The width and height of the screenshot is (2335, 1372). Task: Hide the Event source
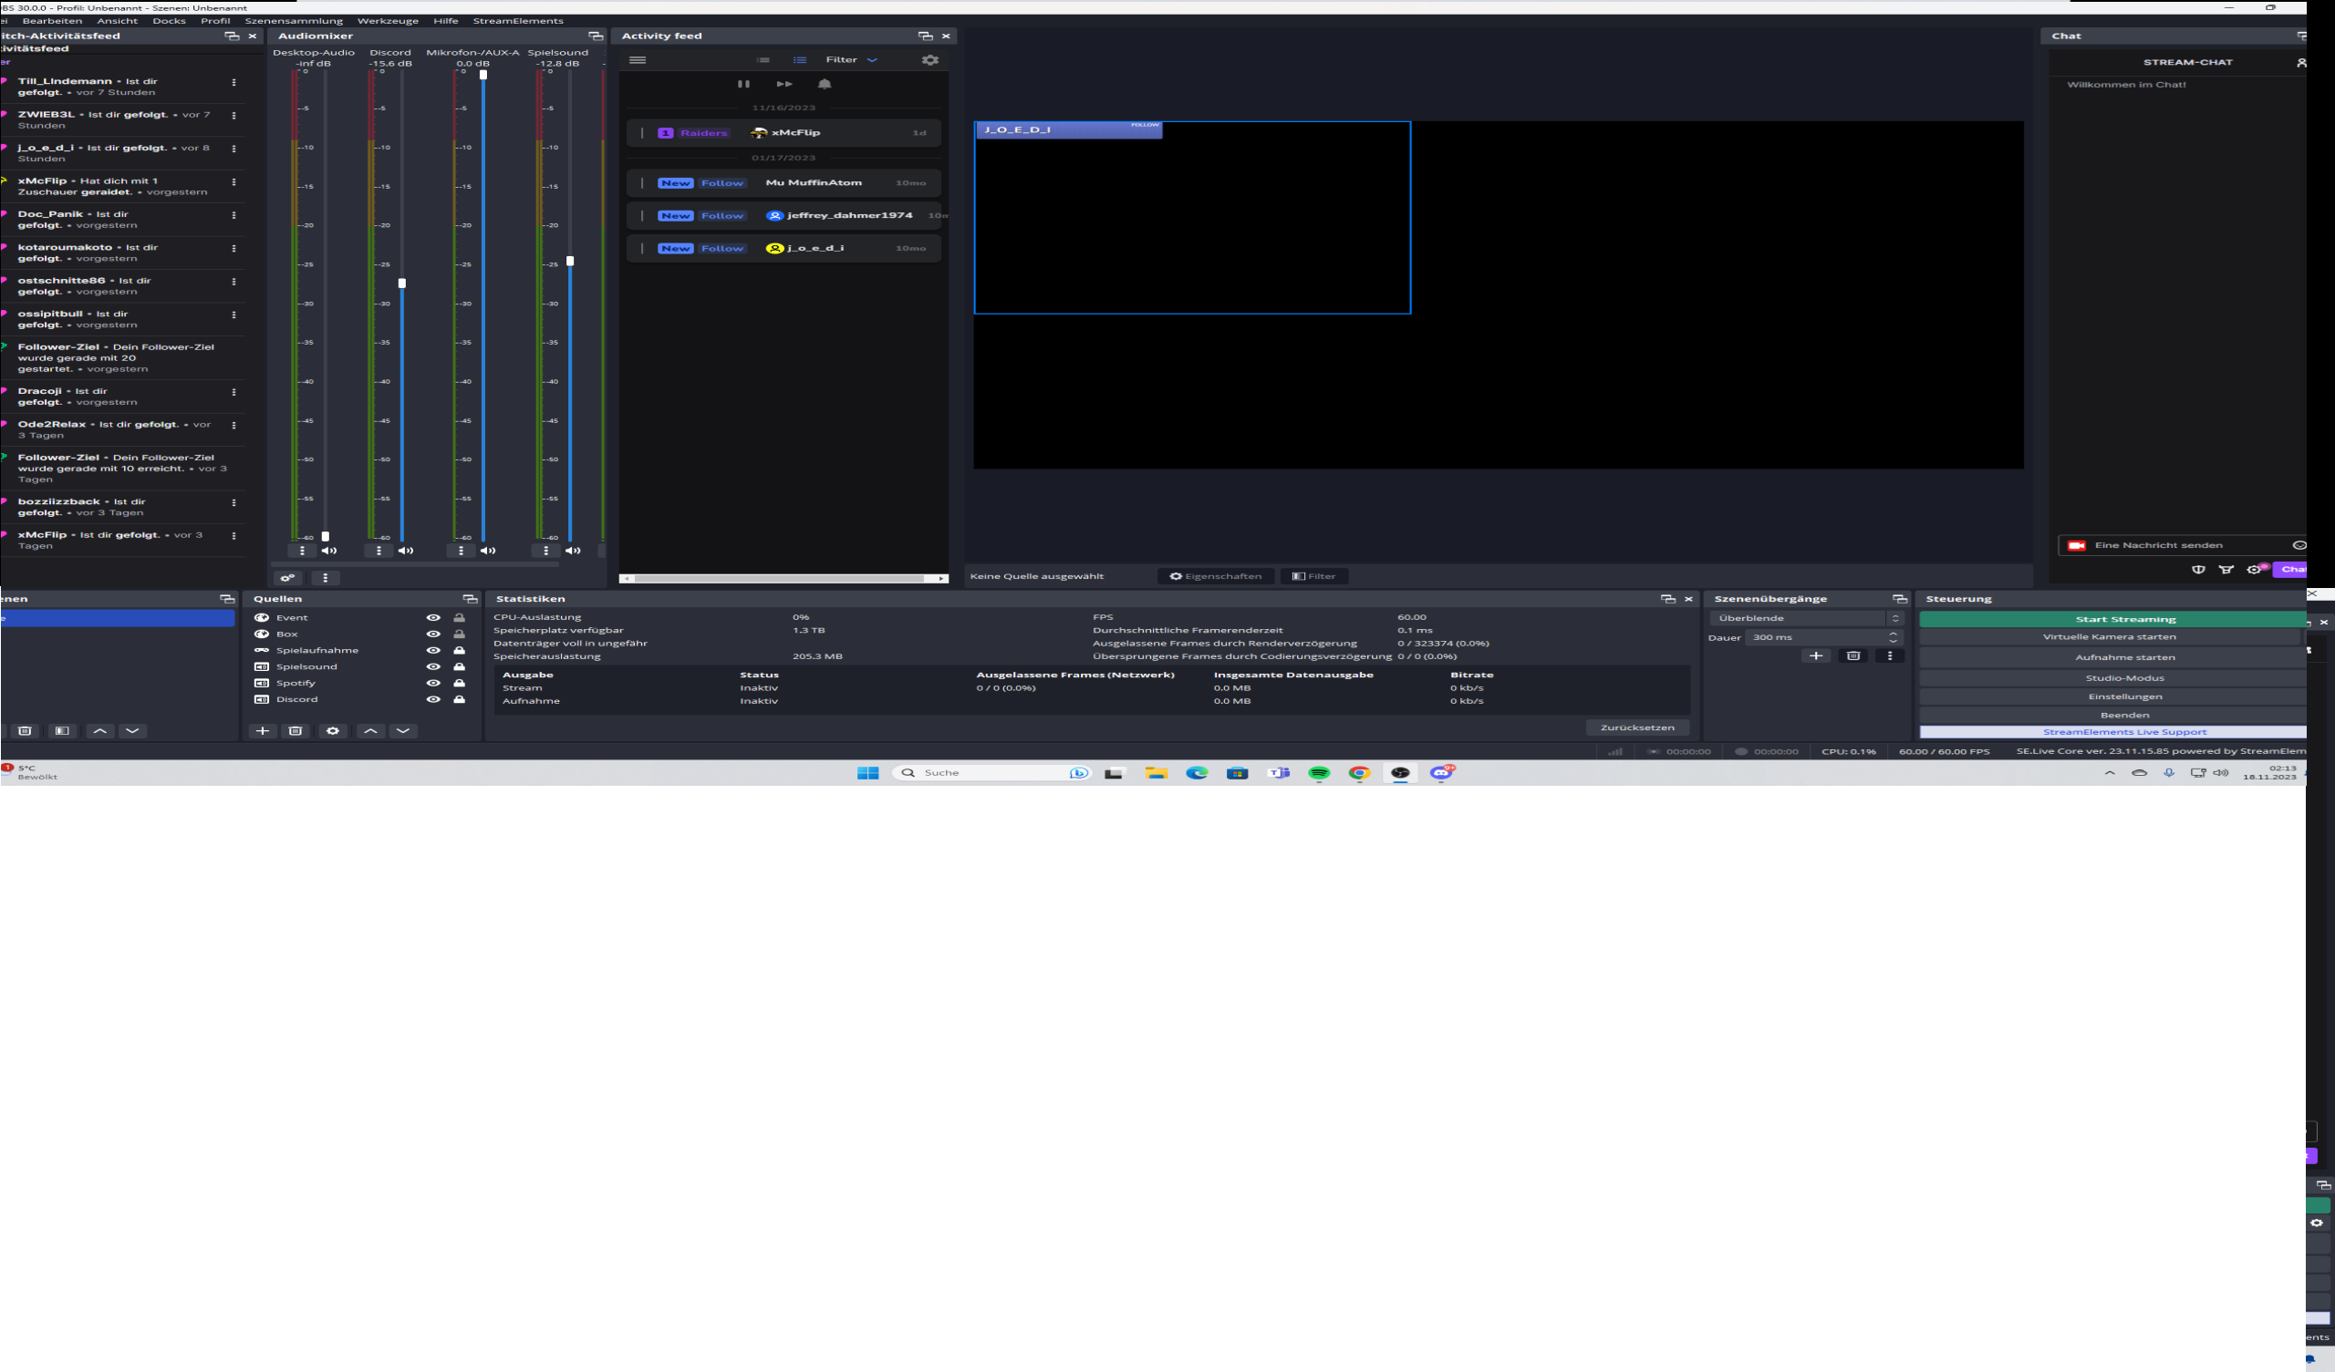click(x=432, y=618)
